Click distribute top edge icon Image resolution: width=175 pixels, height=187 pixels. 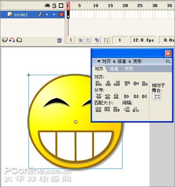coord(98,96)
